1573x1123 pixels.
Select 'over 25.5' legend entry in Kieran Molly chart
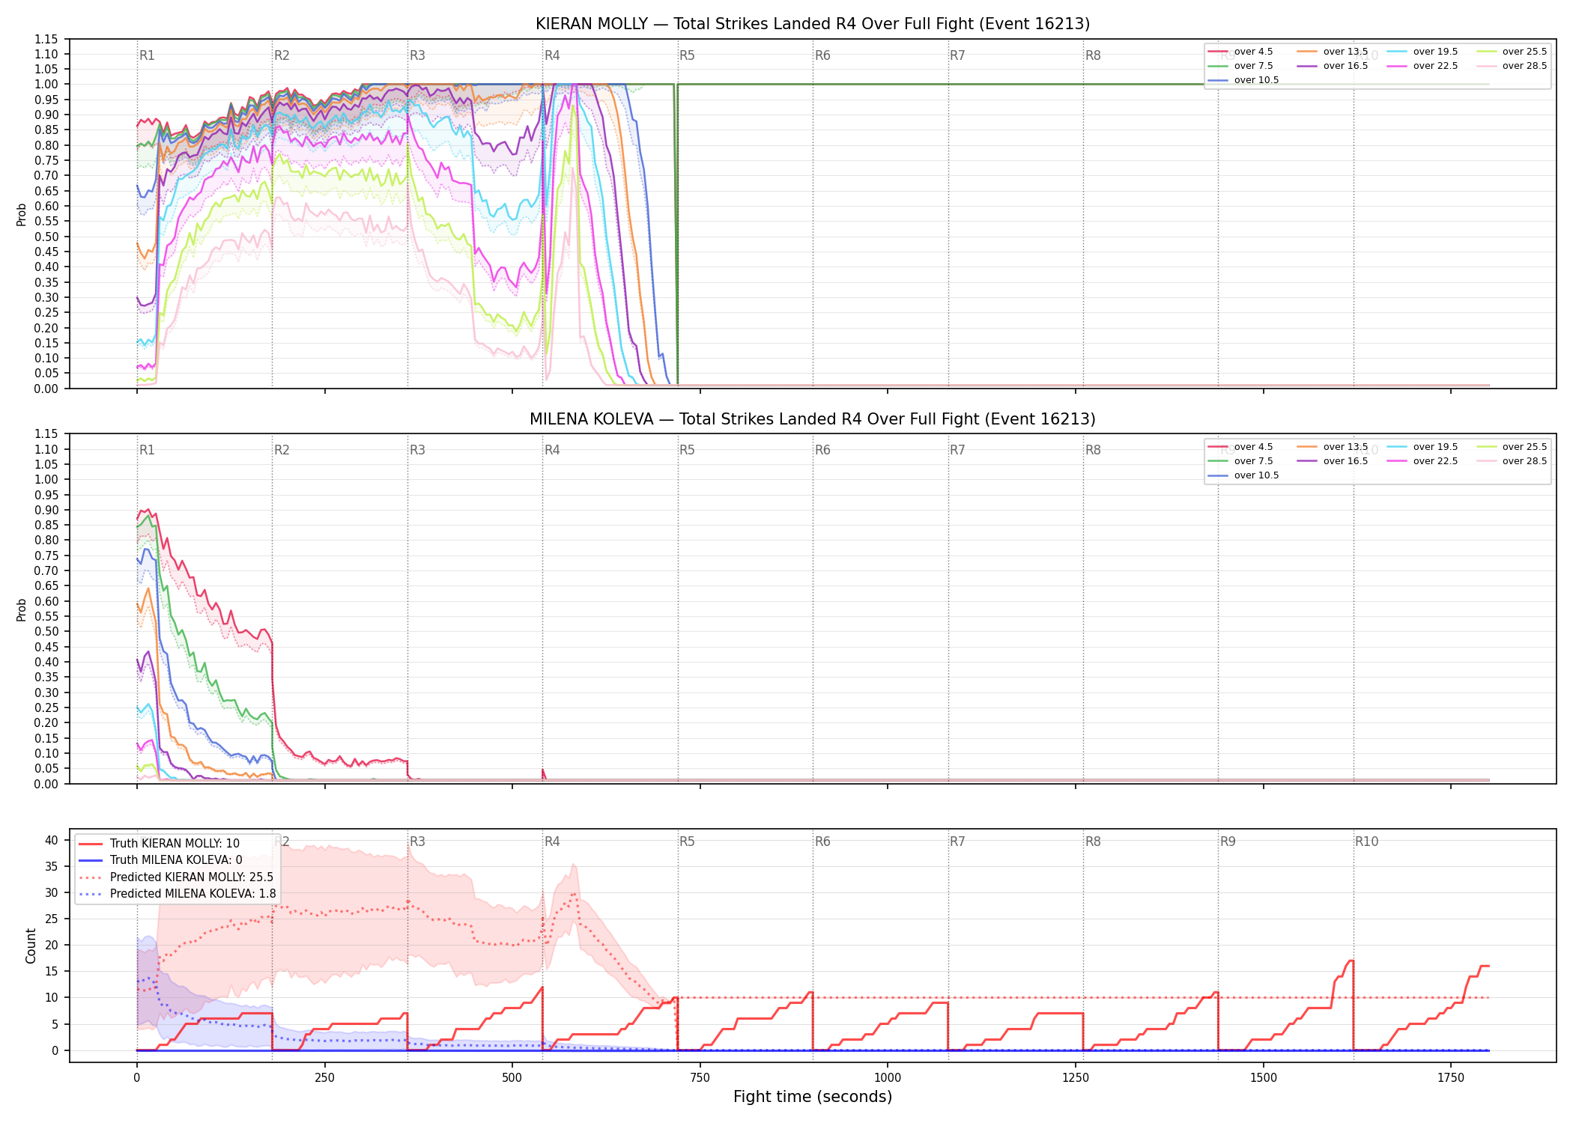pos(1512,52)
